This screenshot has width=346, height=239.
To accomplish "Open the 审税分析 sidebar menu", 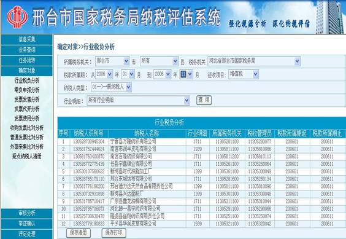I will click(27, 213).
